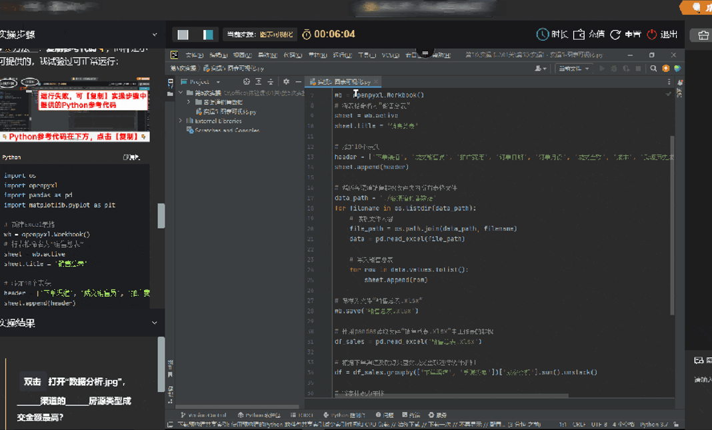Select the .py file in the project tree

(x=226, y=112)
